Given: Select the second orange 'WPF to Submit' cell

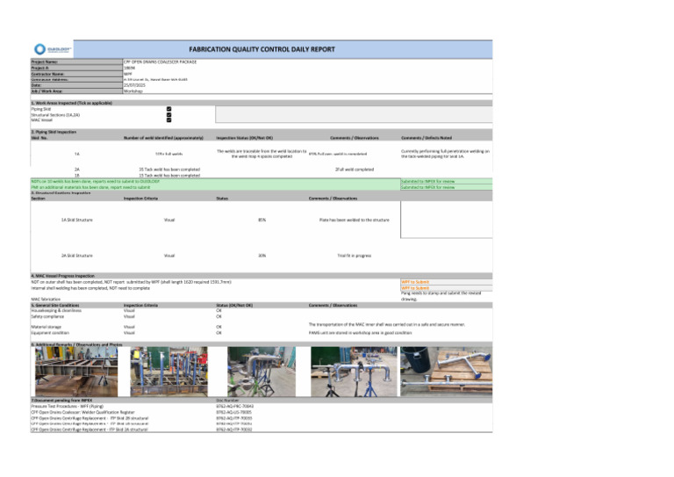Looking at the screenshot, I should tap(447, 288).
